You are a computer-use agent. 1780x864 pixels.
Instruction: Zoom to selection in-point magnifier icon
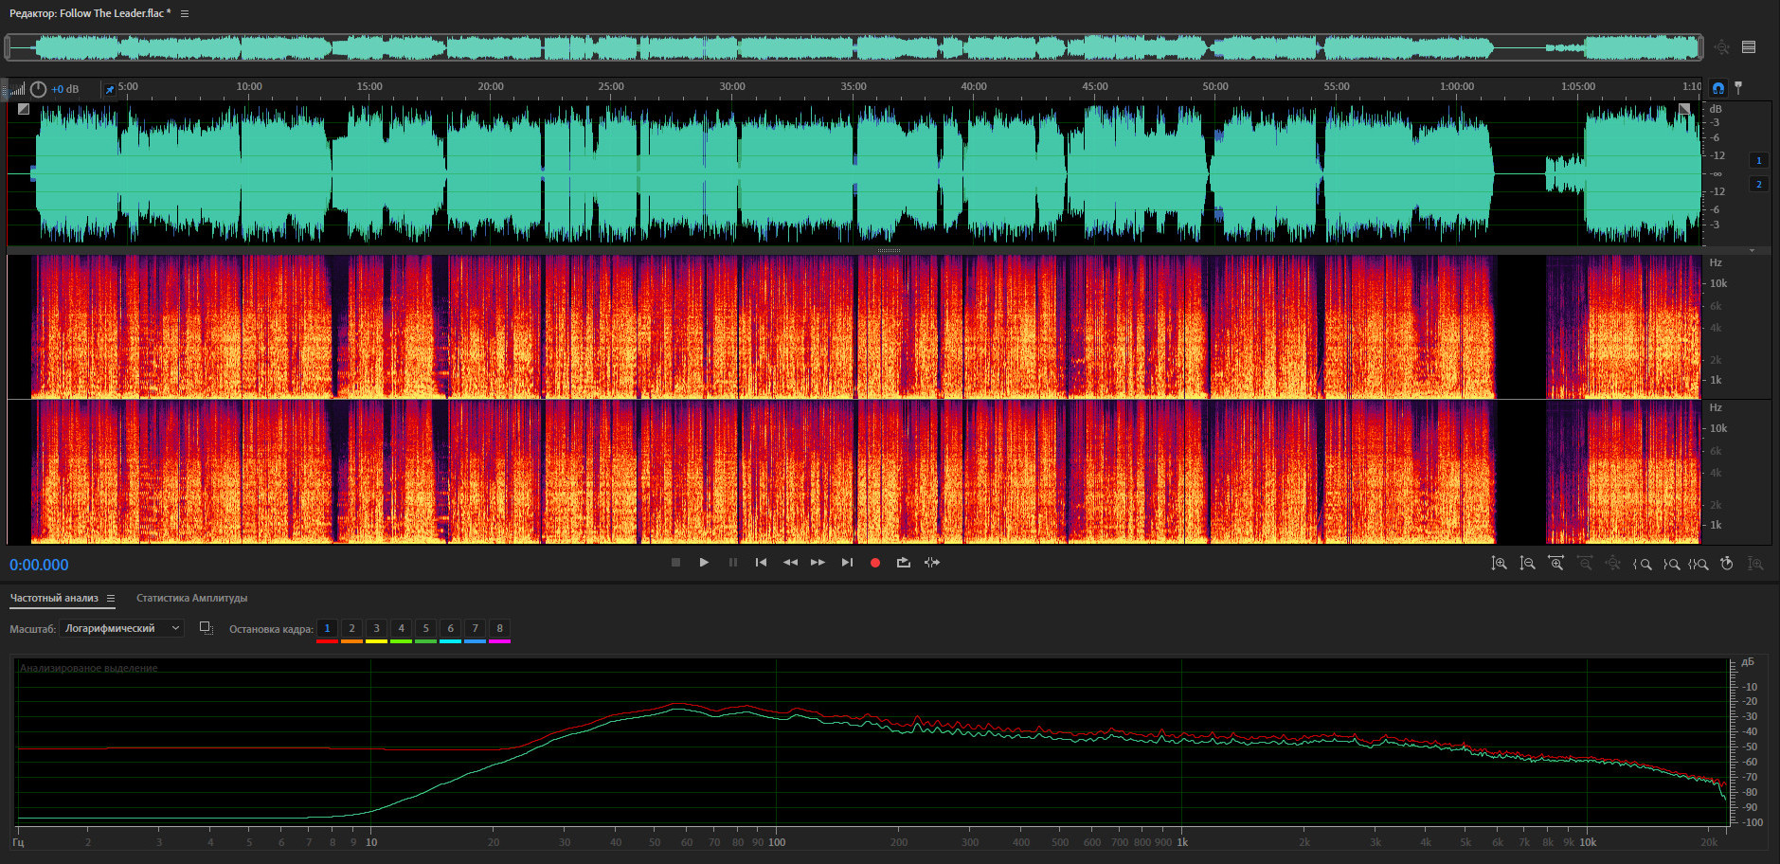(1643, 564)
